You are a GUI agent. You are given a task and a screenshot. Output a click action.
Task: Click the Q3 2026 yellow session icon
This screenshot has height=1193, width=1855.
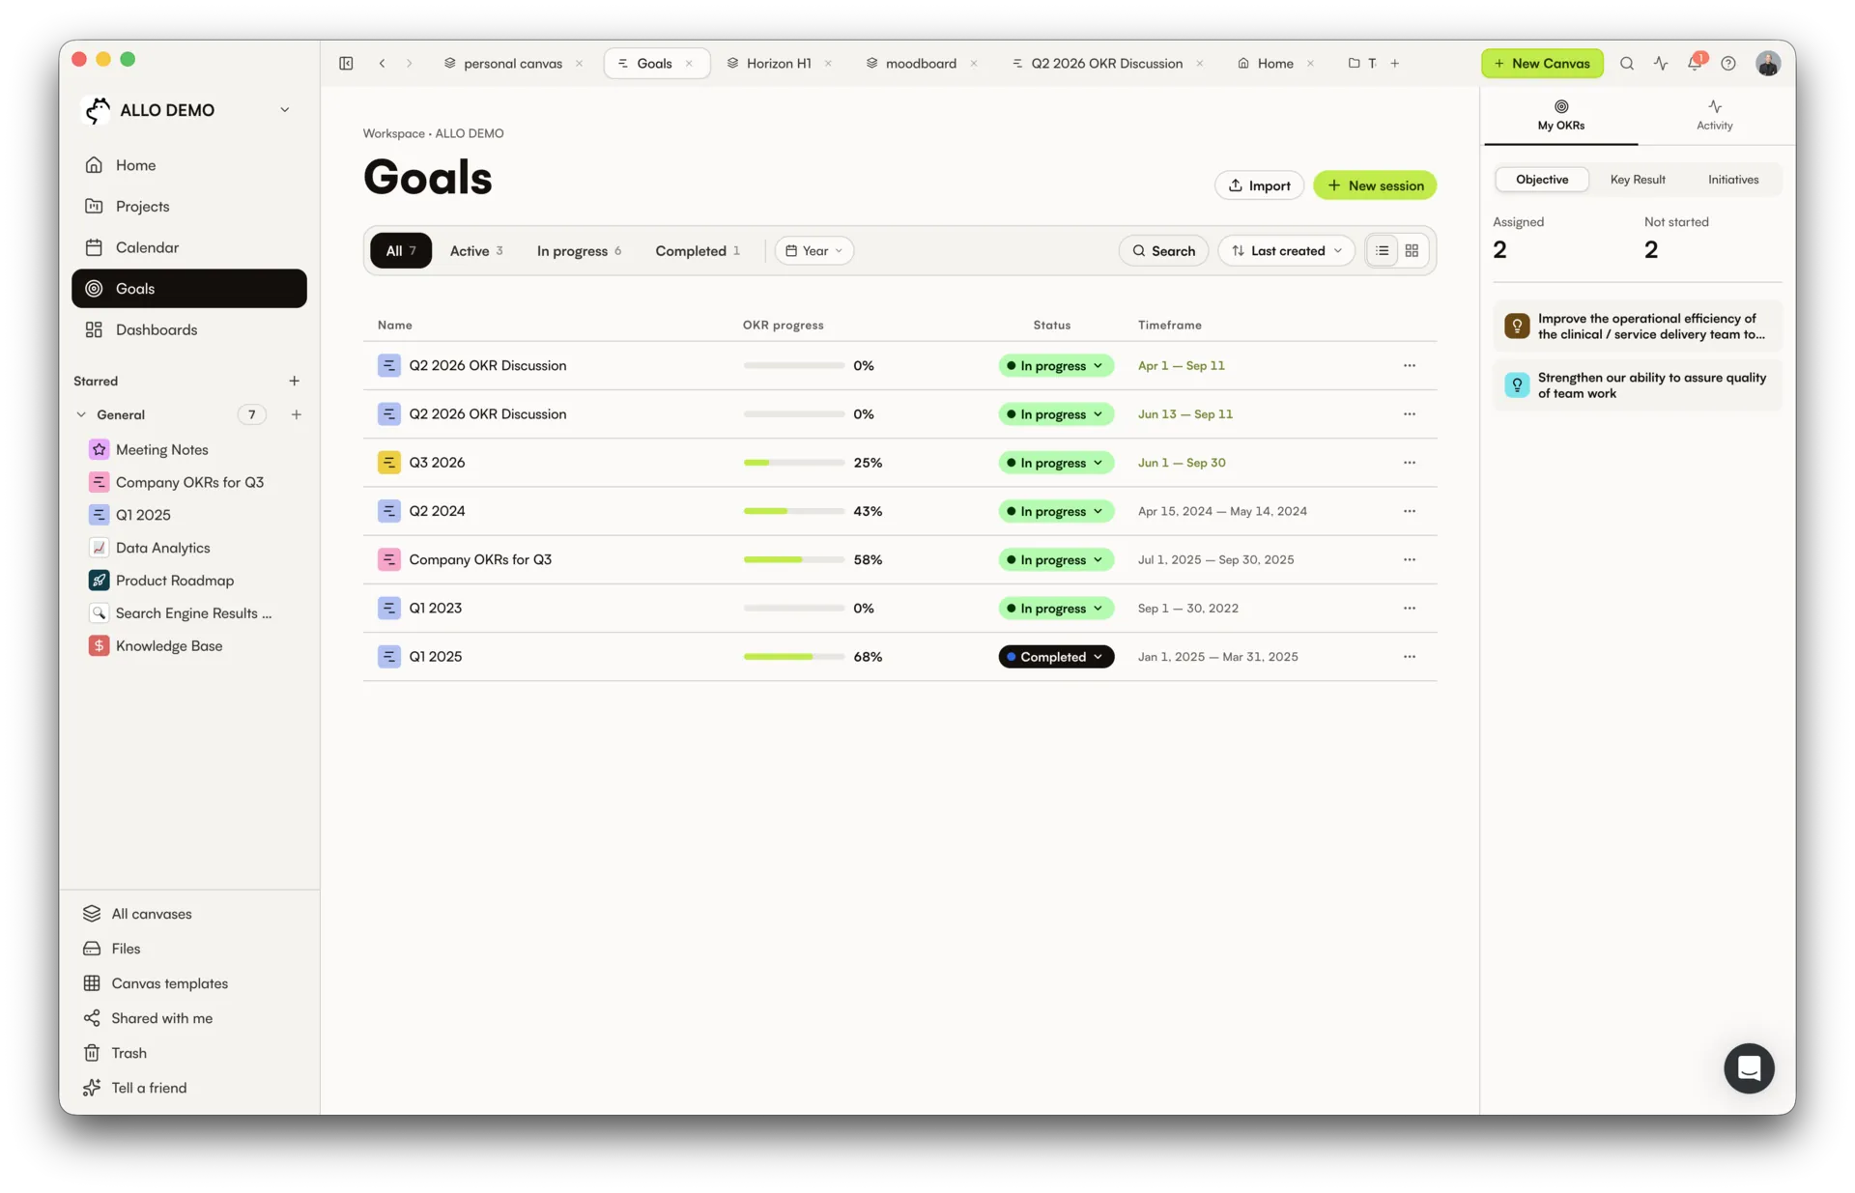pyautogui.click(x=389, y=463)
